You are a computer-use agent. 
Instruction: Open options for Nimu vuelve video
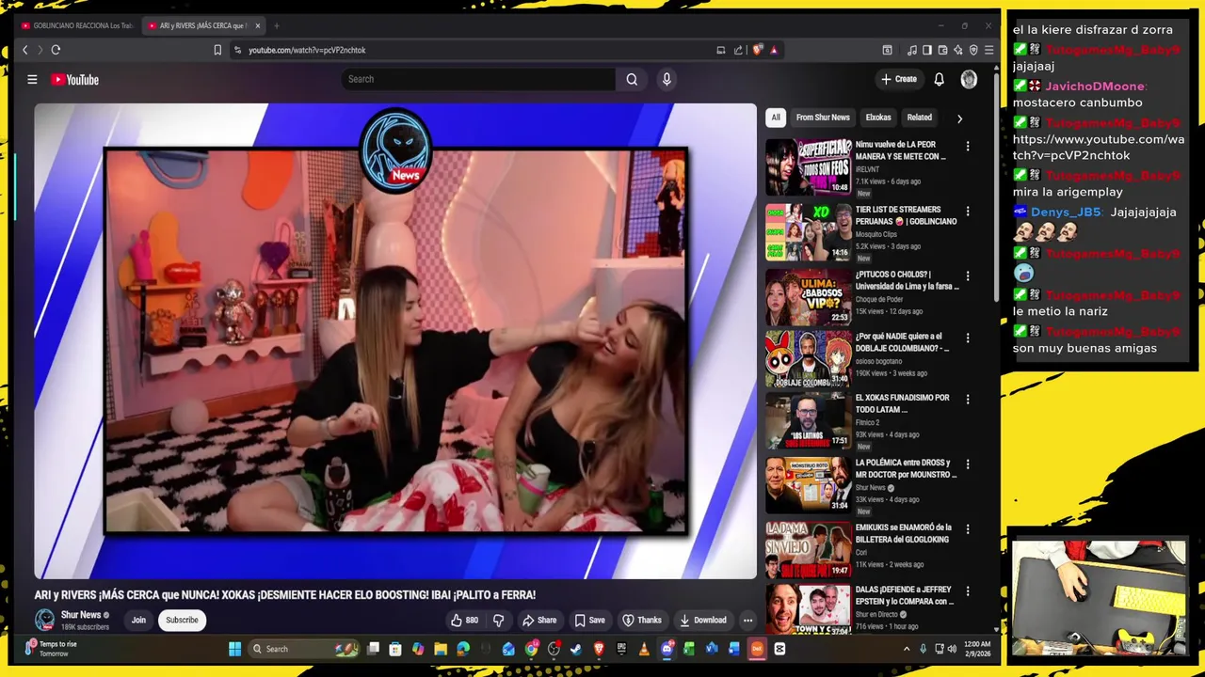[967, 147]
